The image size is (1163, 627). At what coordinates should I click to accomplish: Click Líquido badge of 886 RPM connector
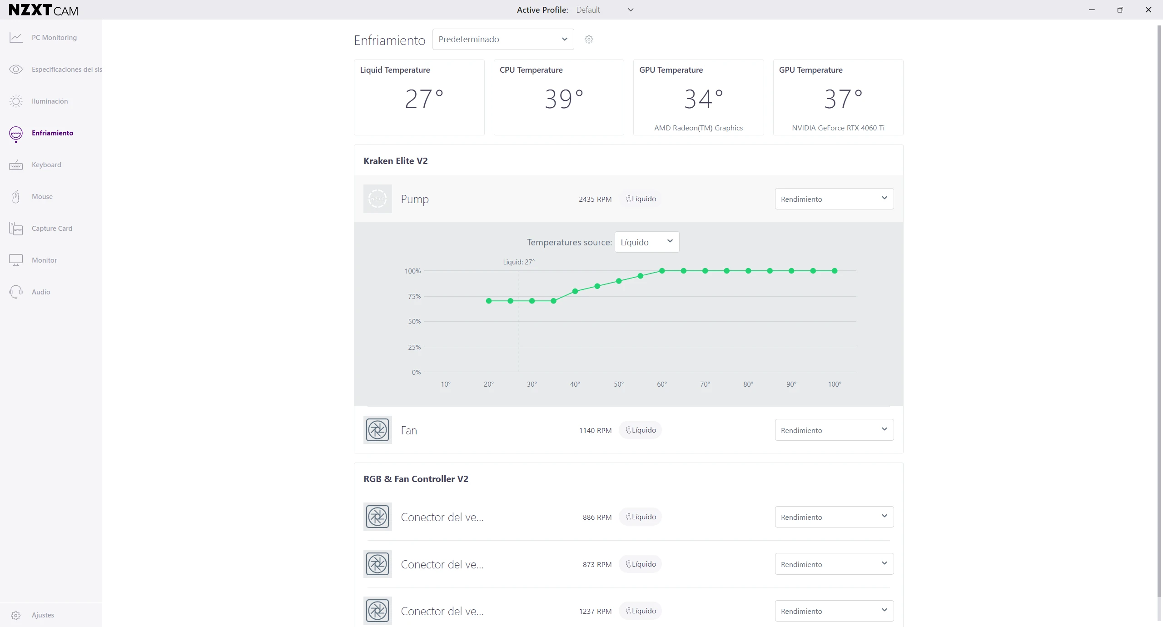[x=641, y=517]
